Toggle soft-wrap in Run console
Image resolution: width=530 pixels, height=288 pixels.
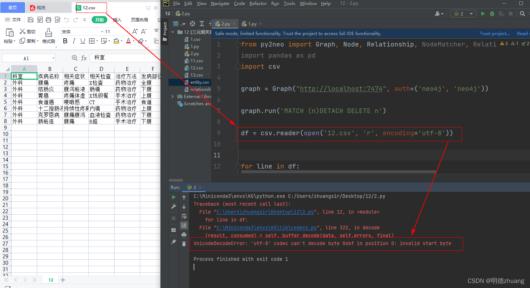(x=184, y=216)
